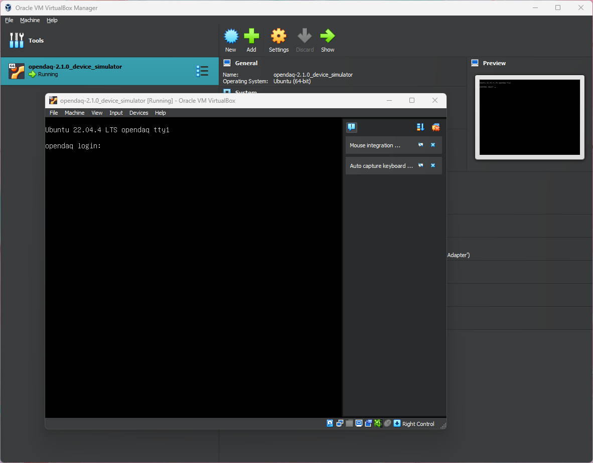The image size is (593, 463).
Task: Toggle notification sort order button
Action: [420, 127]
